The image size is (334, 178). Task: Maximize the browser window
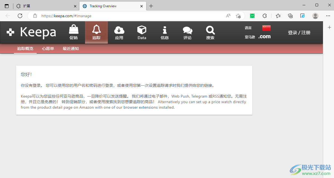pos(317,5)
